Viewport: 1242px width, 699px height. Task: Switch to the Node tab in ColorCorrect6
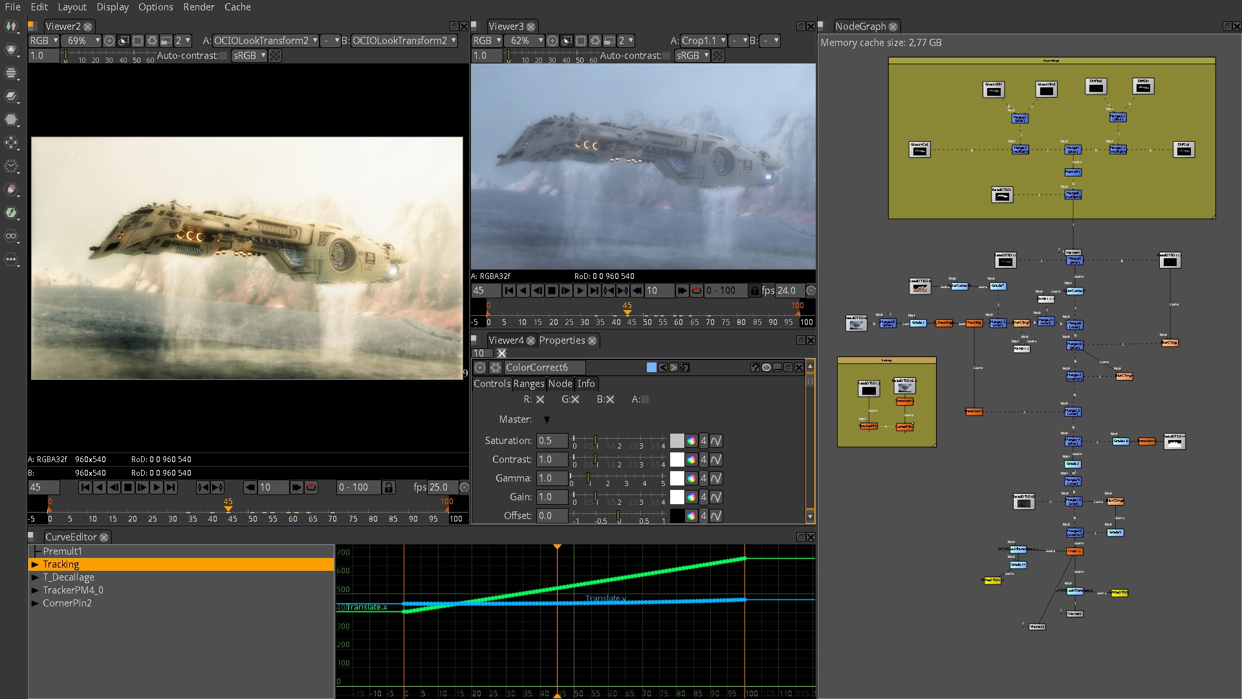pos(560,384)
